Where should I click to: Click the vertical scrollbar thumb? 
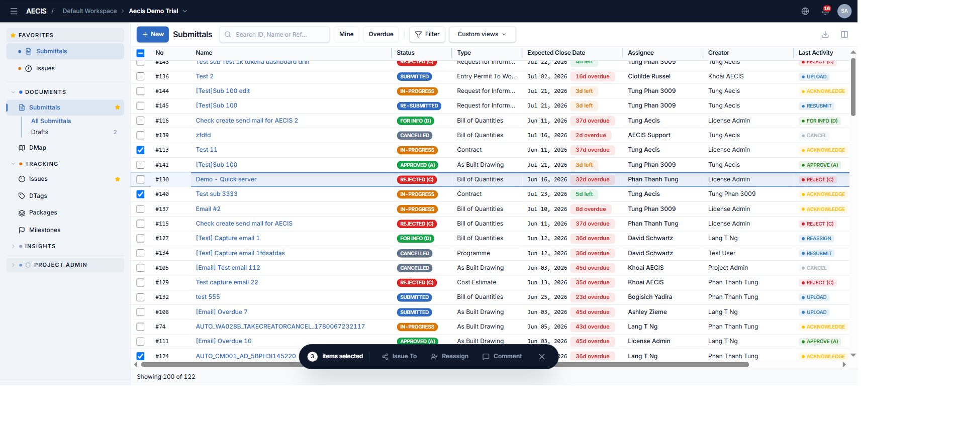853,87
